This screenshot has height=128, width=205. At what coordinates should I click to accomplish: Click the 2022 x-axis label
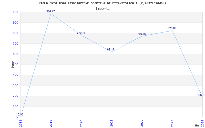142,123
